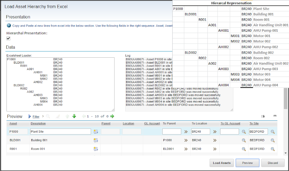Click the Load Assets button
The width and height of the screenshot is (289, 171).
tap(222, 163)
